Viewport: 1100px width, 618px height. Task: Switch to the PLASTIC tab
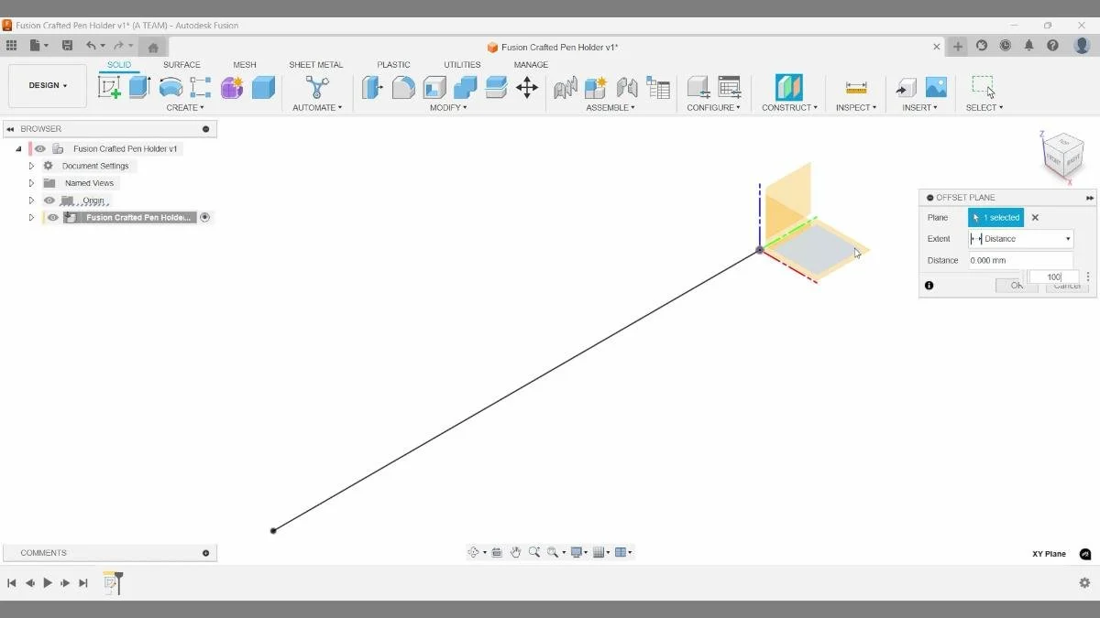[x=393, y=65]
